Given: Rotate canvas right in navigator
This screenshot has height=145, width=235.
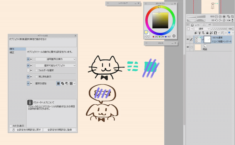Looking at the screenshot, I should pyautogui.click(x=220, y=20).
